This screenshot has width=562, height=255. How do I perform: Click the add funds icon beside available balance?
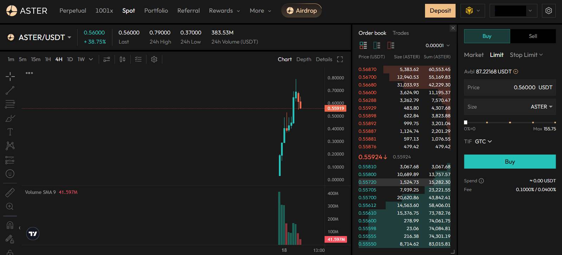click(516, 72)
